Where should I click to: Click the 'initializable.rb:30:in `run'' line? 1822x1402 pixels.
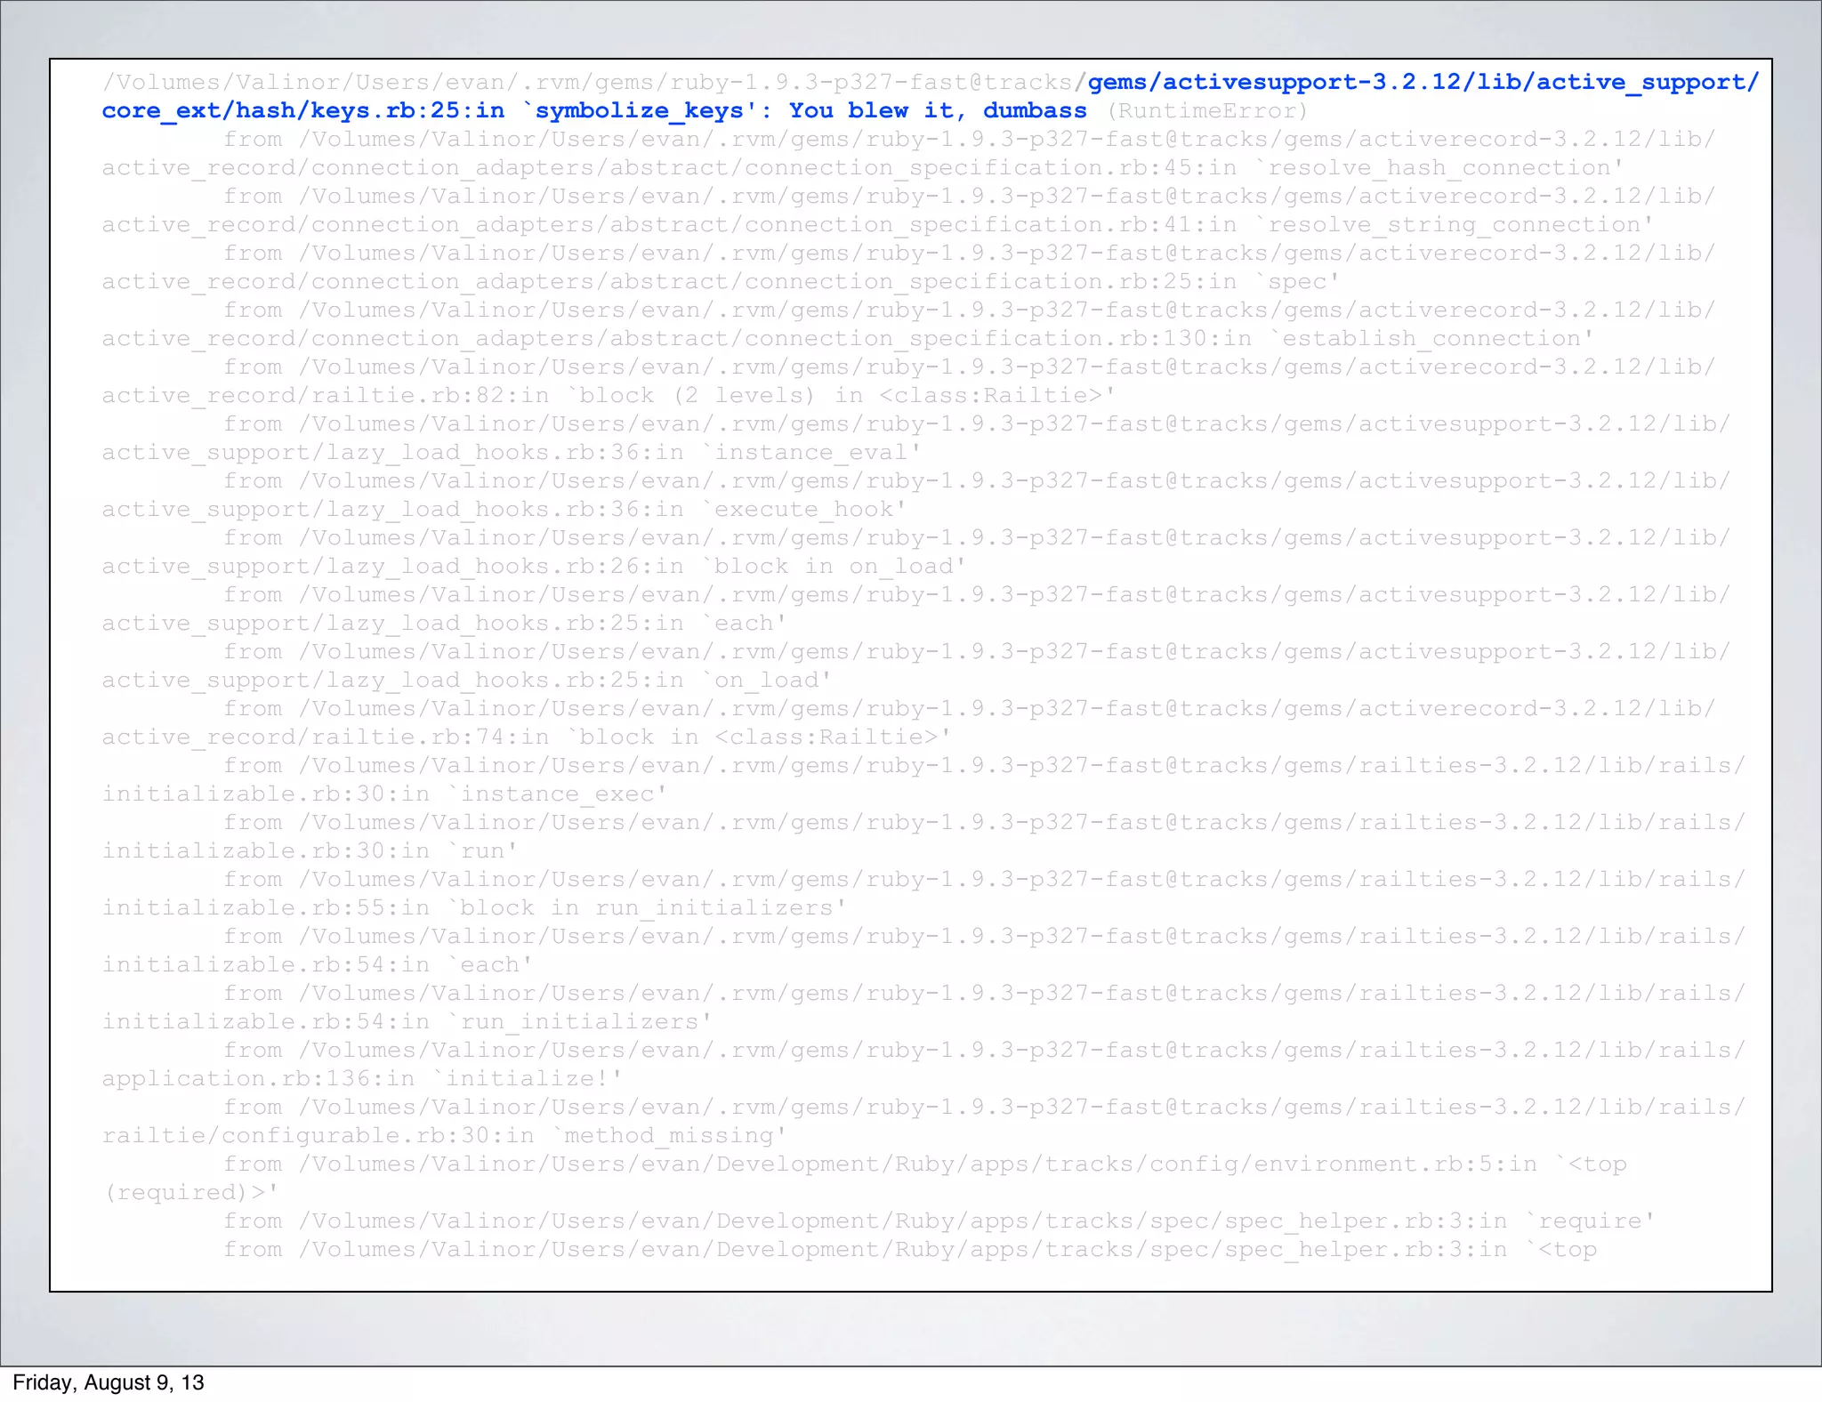[310, 850]
